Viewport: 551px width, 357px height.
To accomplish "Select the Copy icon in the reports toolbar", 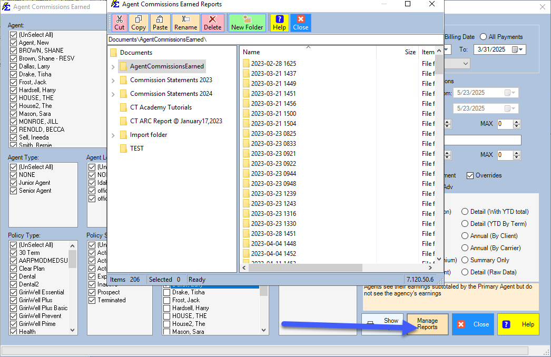I will click(139, 23).
